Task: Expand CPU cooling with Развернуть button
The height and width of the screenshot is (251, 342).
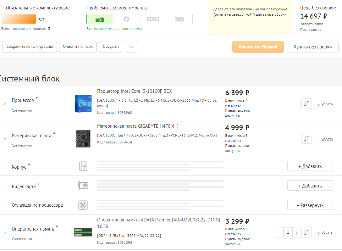Action: (x=310, y=205)
